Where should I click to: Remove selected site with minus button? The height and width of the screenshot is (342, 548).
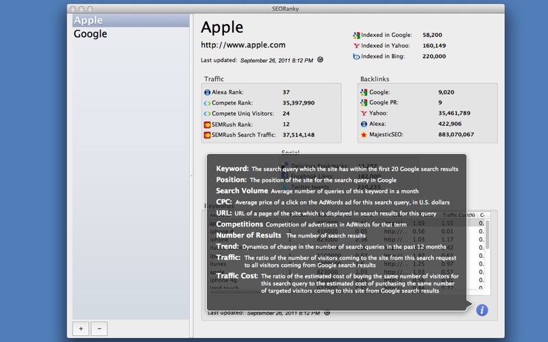tap(99, 328)
